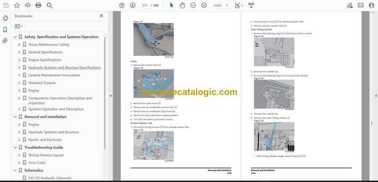Open the DD130 Hydraulic Schematic bookmark
This screenshot has width=378, height=182.
pos(50,178)
